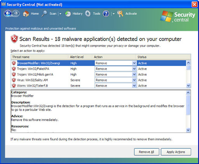199x164 pixels.
Task: Click the threat list scrollbar down arrow
Action: pyautogui.click(x=188, y=85)
